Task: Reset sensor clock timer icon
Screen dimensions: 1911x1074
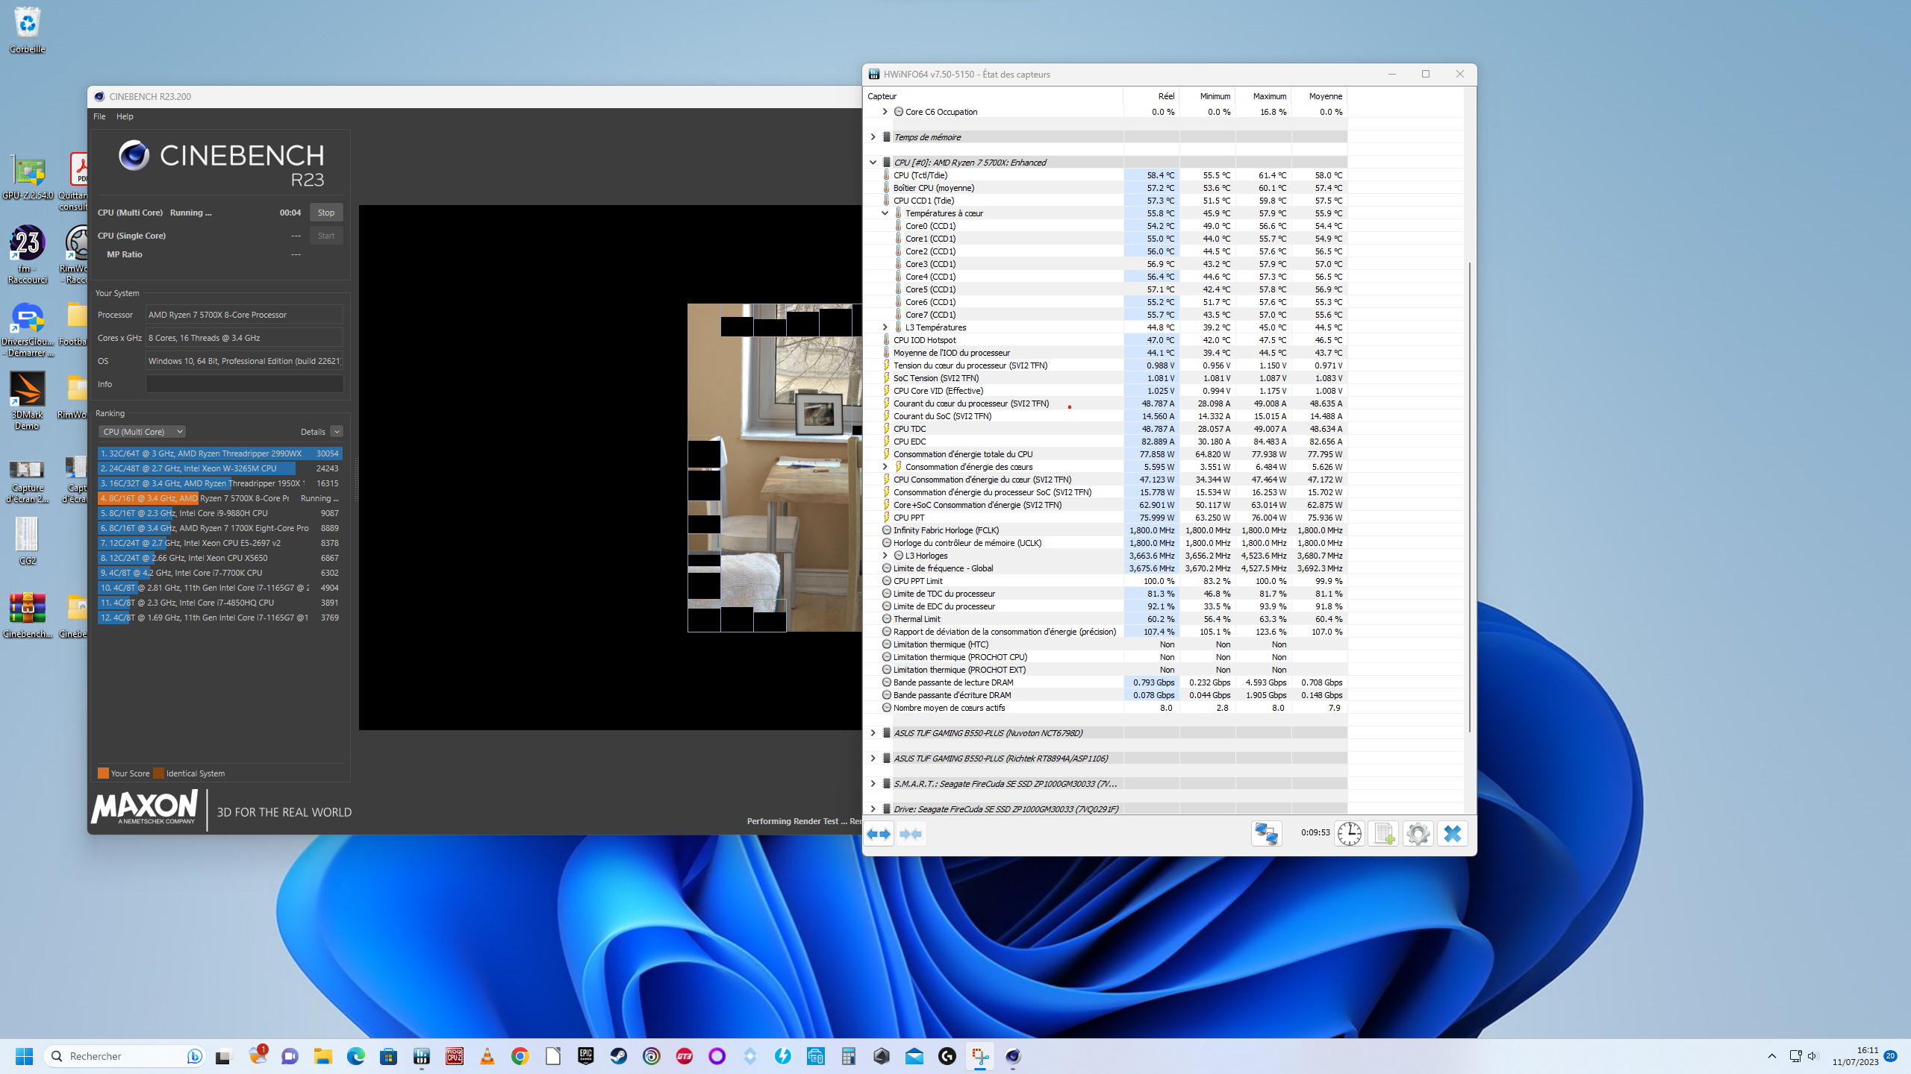Action: (1349, 834)
